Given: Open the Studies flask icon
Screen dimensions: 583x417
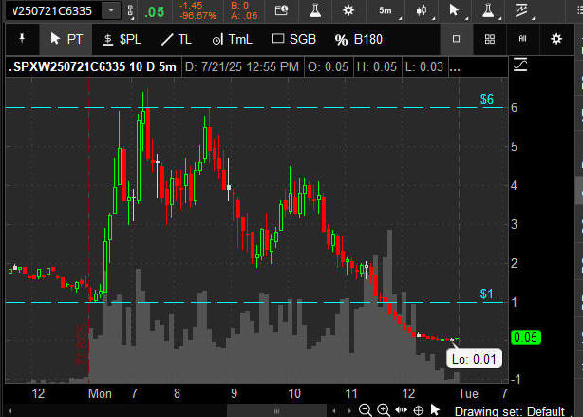Looking at the screenshot, I should tap(488, 10).
